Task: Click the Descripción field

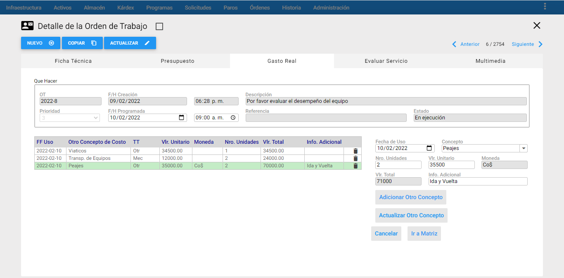Action: click(386, 101)
